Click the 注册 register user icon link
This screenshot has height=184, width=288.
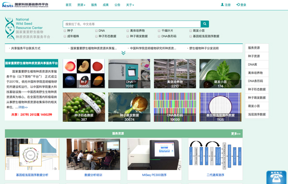pos(226,5)
